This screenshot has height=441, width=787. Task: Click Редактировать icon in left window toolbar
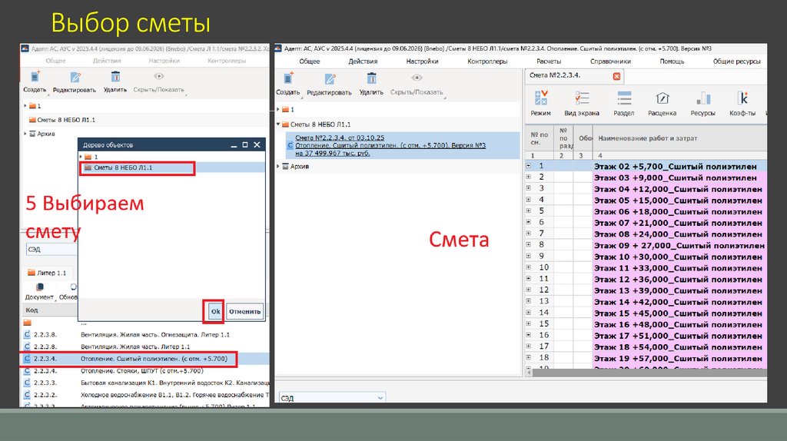click(x=75, y=77)
